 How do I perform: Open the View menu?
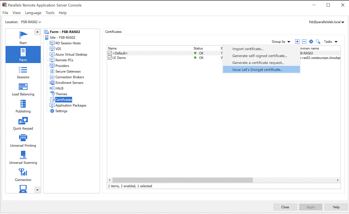tap(17, 13)
